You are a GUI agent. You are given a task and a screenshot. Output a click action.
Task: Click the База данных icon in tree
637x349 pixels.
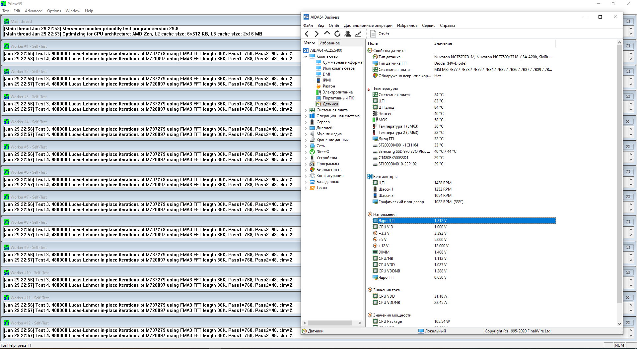pos(312,182)
